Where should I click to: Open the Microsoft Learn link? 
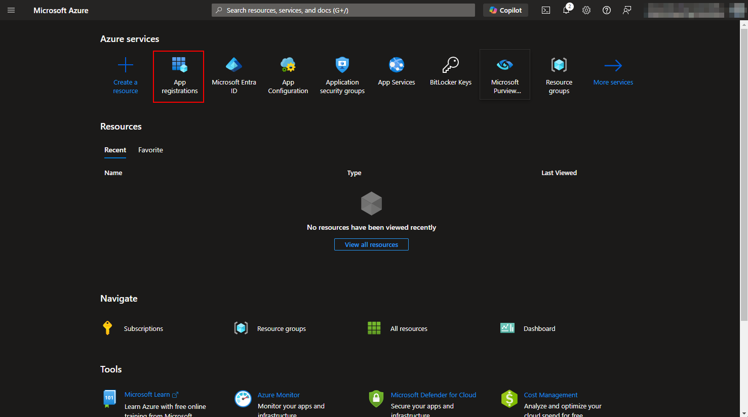click(x=147, y=395)
